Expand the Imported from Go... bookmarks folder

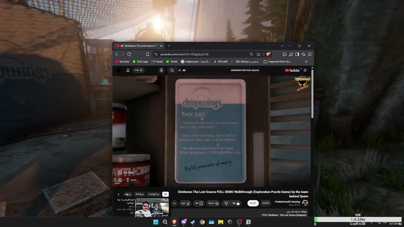point(277,61)
